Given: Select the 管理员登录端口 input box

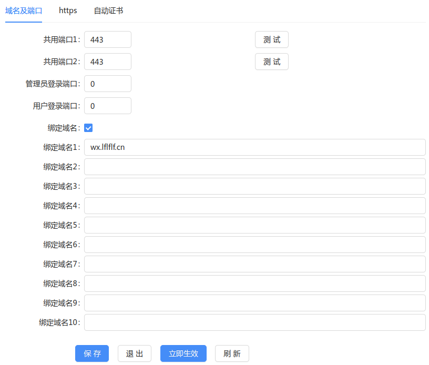Looking at the screenshot, I should pos(107,84).
